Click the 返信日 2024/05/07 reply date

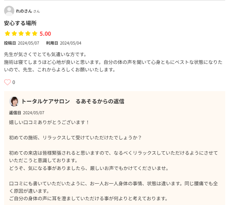pos(27,113)
